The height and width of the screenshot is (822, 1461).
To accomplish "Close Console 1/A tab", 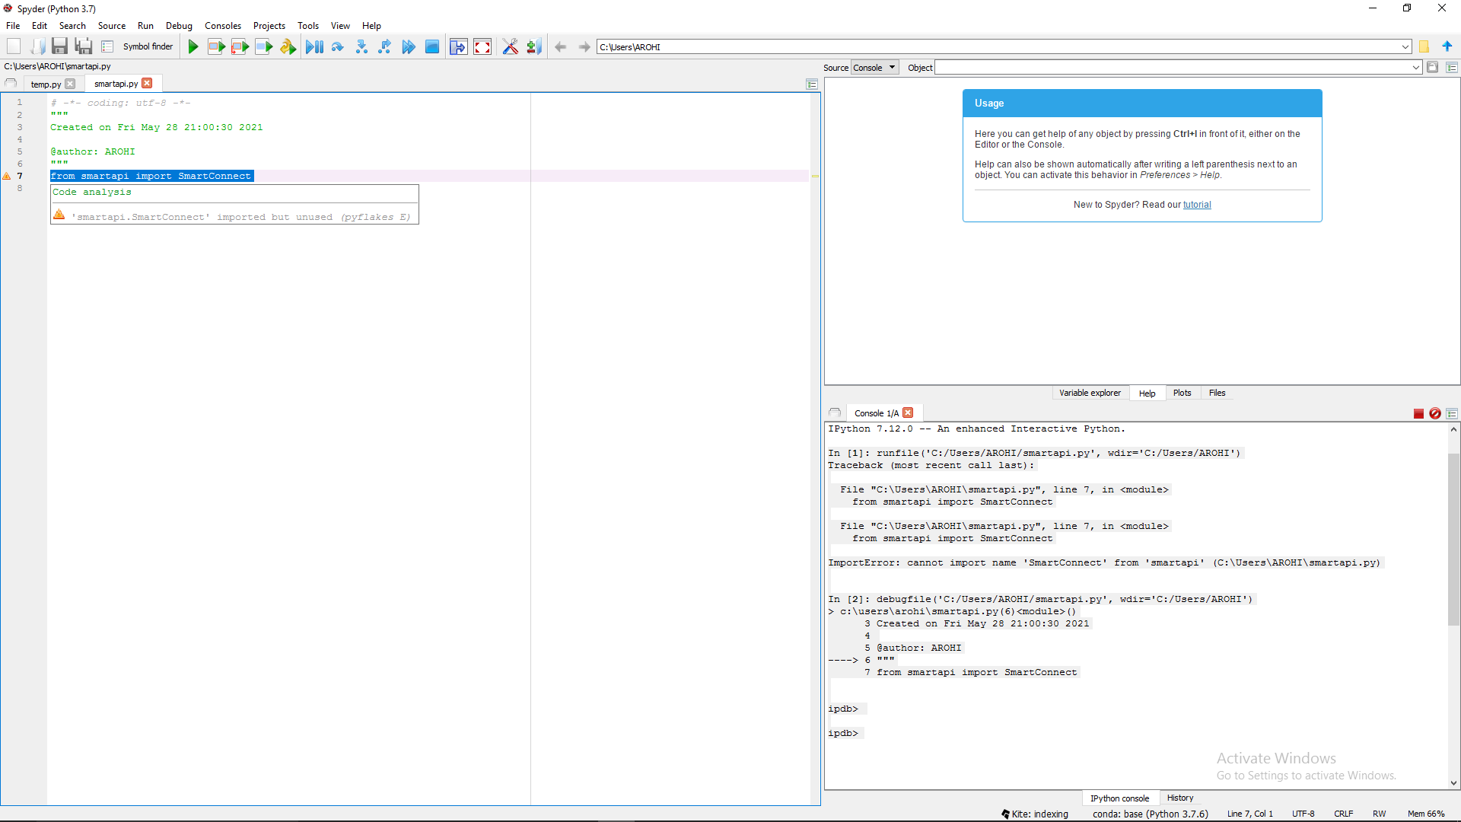I will 908,413.
